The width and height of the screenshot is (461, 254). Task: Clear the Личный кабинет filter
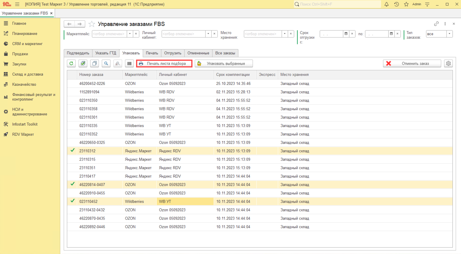(x=215, y=34)
